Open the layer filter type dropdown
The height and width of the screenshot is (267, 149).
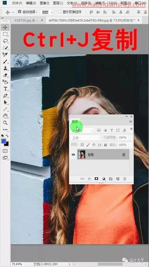pos(82,131)
